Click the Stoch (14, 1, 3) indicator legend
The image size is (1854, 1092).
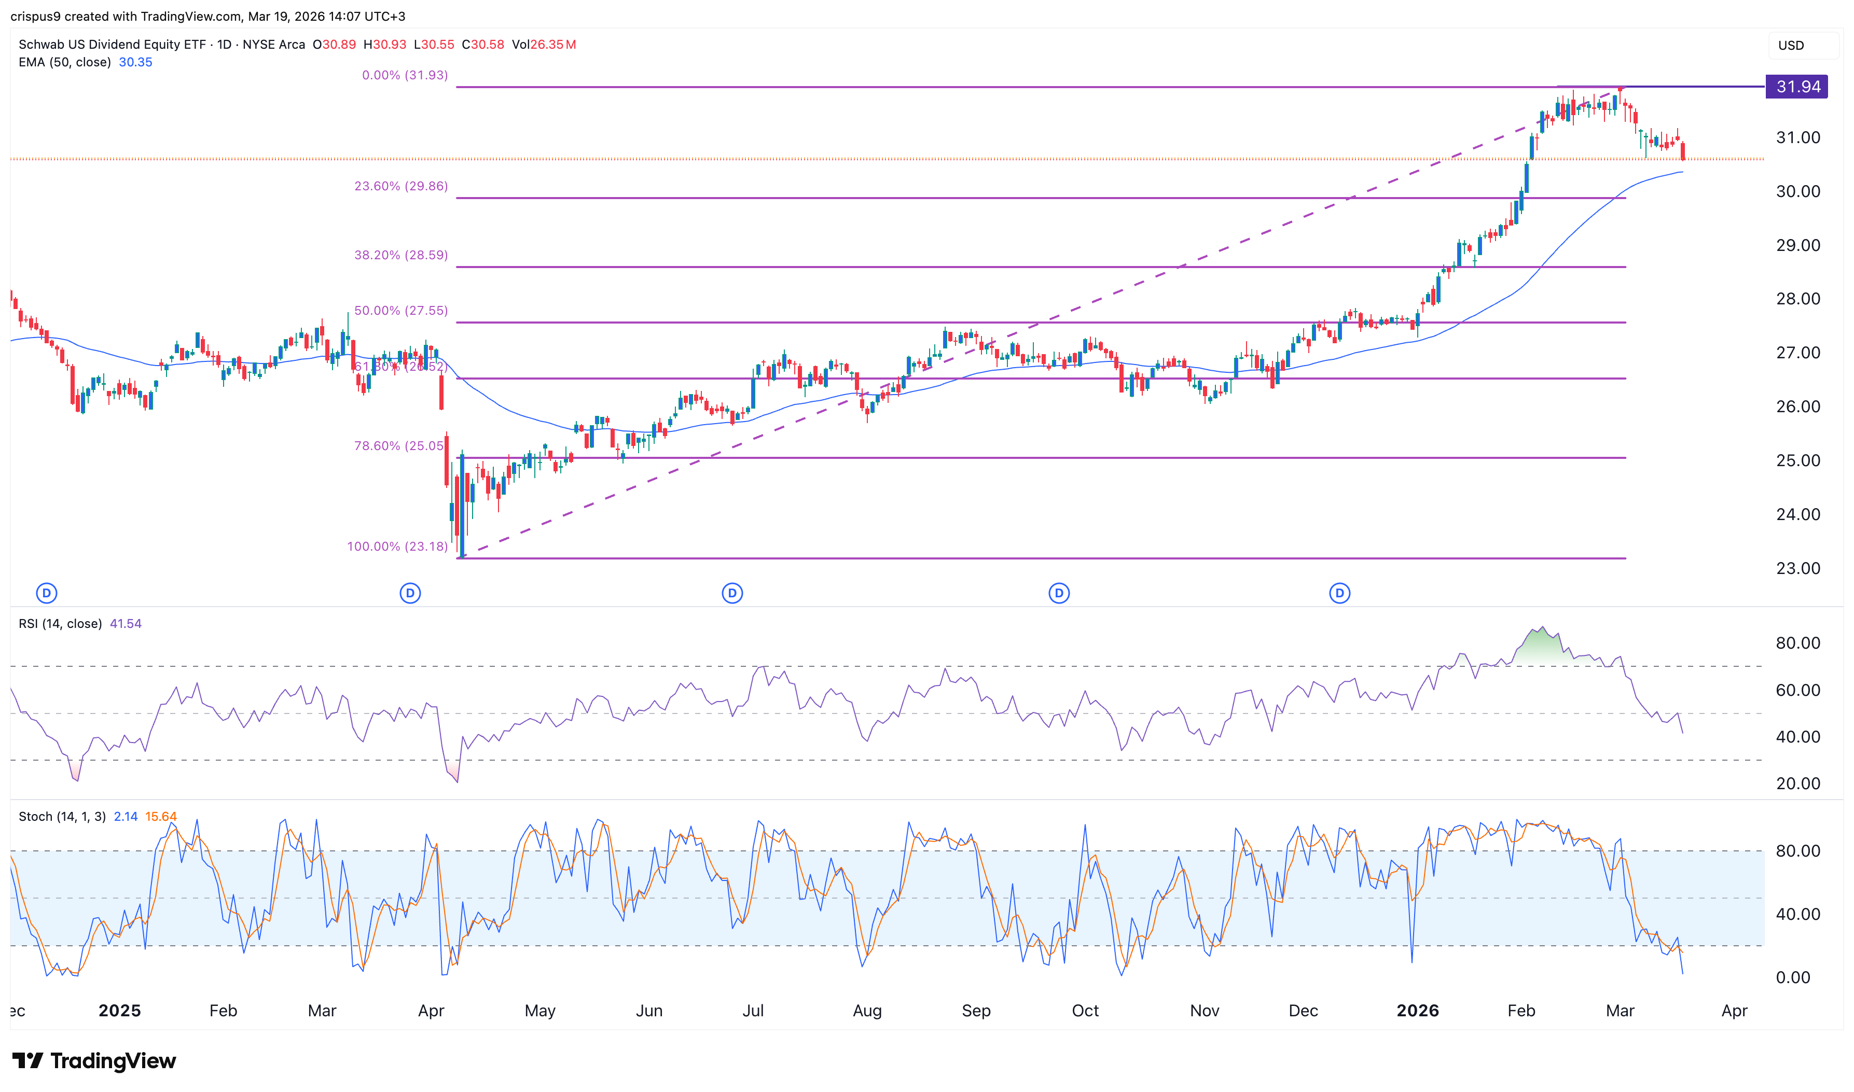click(x=62, y=816)
